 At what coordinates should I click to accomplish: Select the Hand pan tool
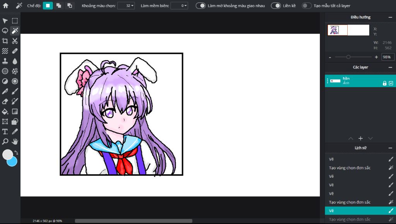15,141
